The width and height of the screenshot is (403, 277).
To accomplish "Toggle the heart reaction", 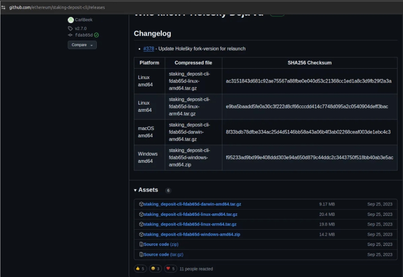I will [171, 269].
